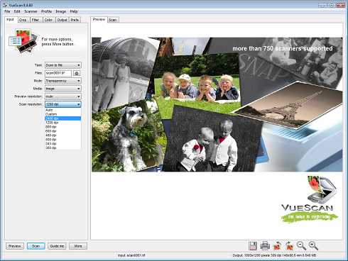The width and height of the screenshot is (348, 261).
Task: Rotate image left using counterclockwise icon
Action: point(277,246)
